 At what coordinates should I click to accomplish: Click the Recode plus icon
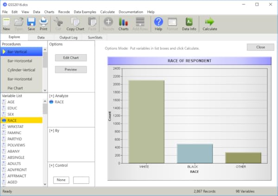pyautogui.click(x=108, y=22)
